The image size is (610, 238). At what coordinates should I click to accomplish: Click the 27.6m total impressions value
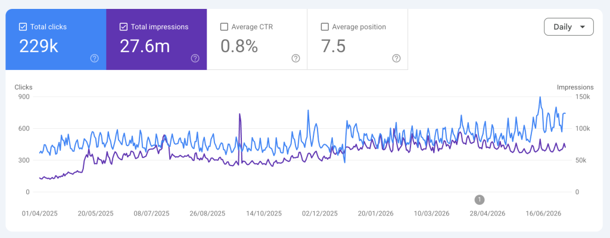pyautogui.click(x=145, y=46)
